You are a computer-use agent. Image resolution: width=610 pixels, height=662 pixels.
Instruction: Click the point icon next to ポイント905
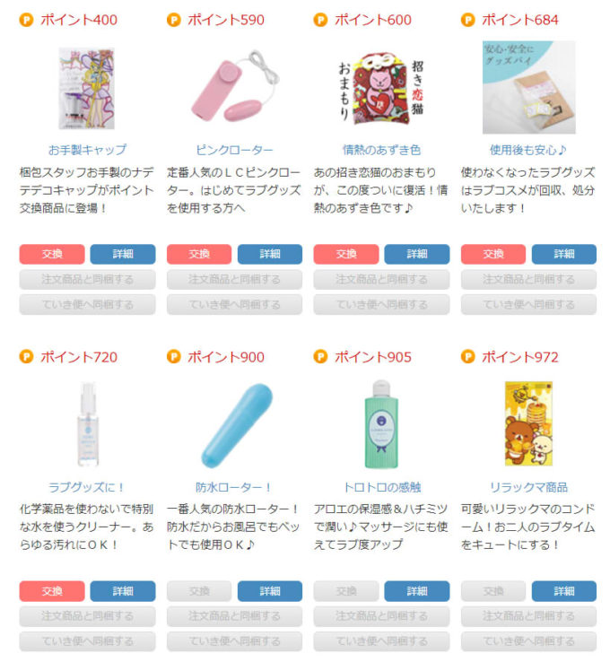click(x=320, y=357)
